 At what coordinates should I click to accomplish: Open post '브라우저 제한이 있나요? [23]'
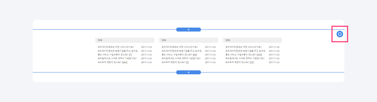tap(240, 62)
